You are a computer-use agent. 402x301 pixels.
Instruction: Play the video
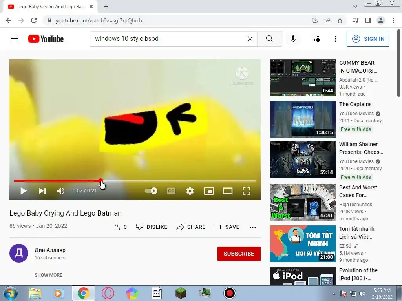coord(23,191)
